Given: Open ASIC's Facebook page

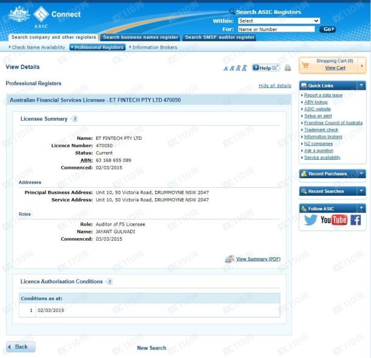Looking at the screenshot, I should 355,220.
